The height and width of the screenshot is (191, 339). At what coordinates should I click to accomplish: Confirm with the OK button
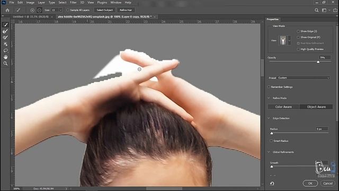[310, 184]
